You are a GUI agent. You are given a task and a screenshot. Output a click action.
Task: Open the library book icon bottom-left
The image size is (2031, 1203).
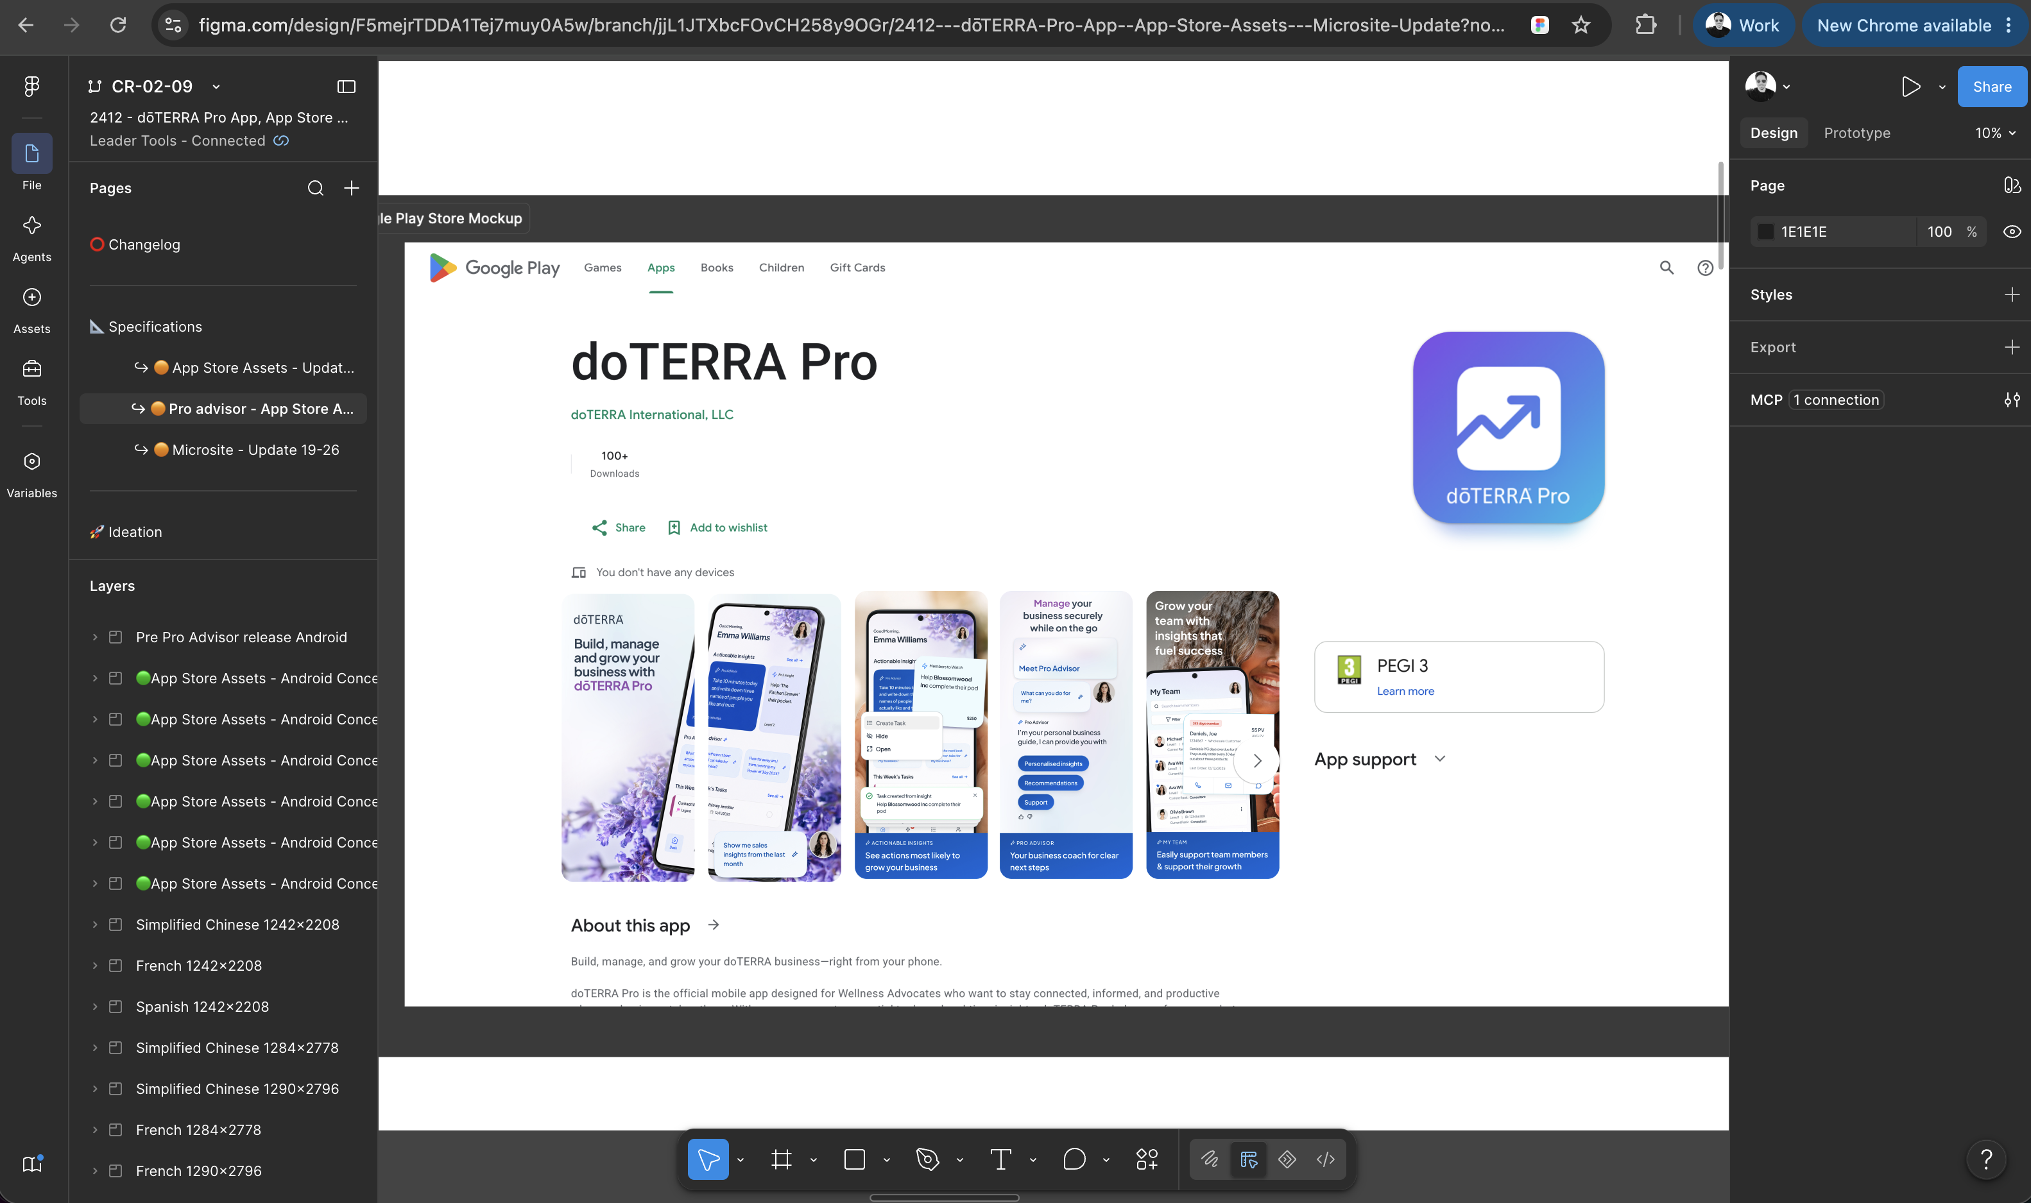pyautogui.click(x=33, y=1164)
